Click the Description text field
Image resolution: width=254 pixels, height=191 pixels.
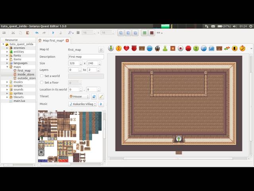[x=86, y=57]
